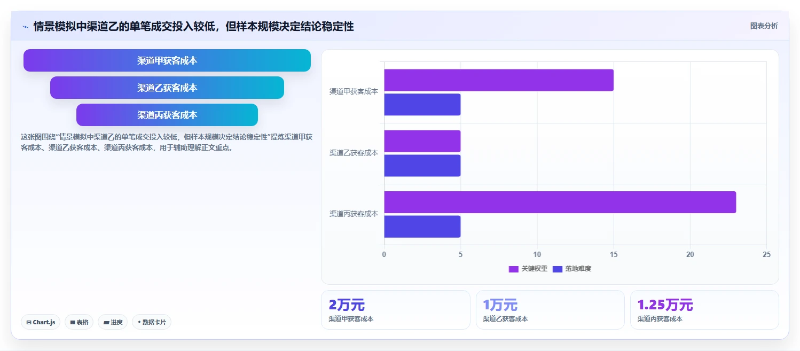Click the x-axis tick 20

(690, 255)
